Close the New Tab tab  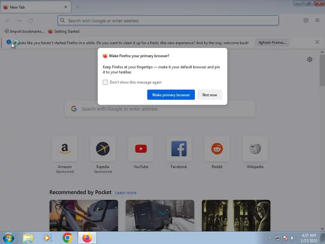point(66,7)
